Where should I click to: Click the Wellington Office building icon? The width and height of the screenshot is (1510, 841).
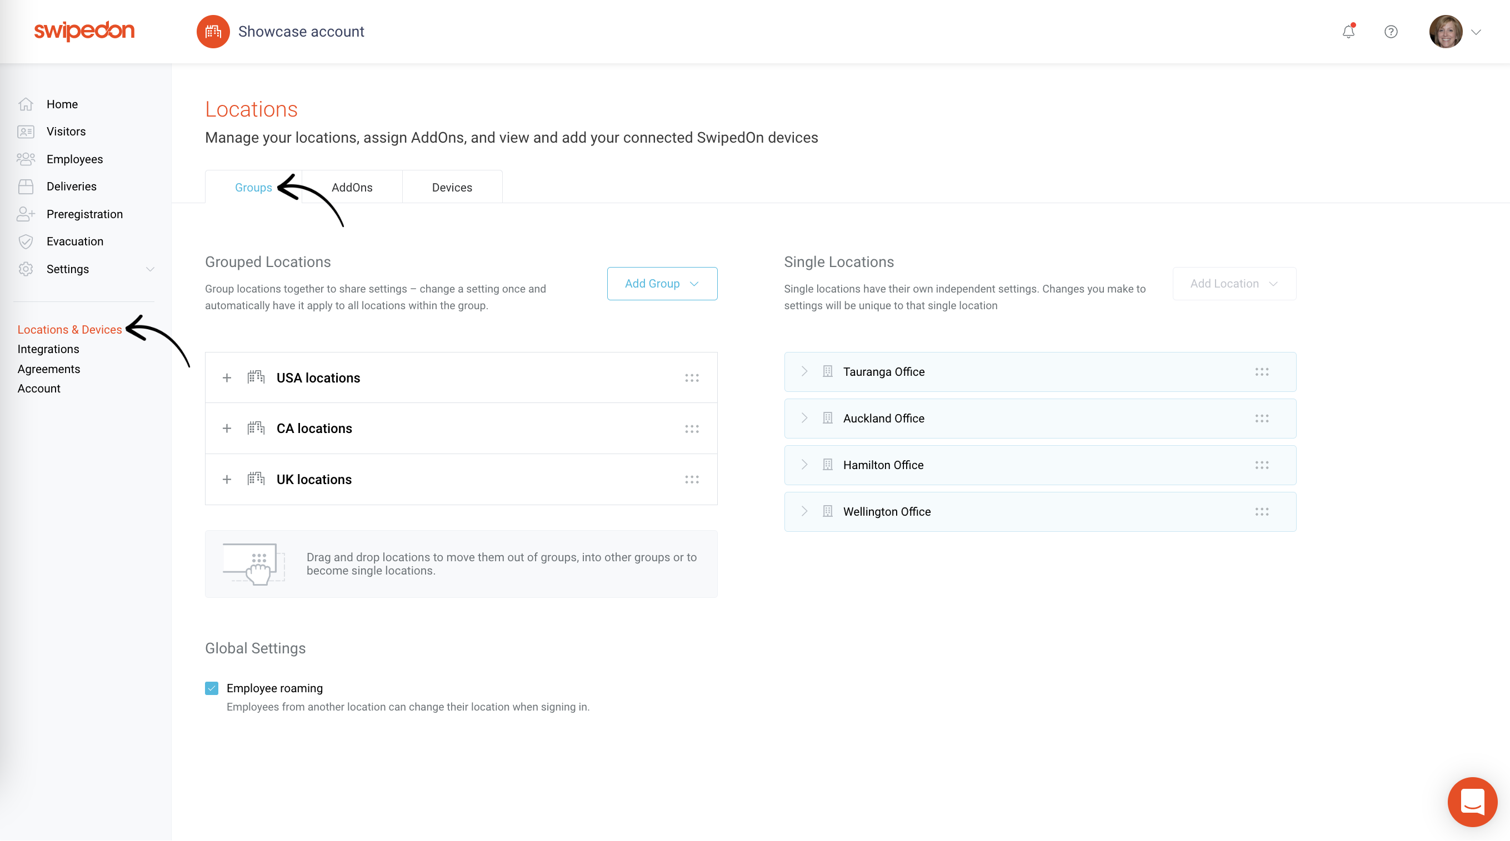pos(828,512)
